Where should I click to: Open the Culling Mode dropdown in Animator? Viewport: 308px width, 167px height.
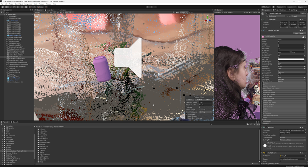(x=292, y=140)
